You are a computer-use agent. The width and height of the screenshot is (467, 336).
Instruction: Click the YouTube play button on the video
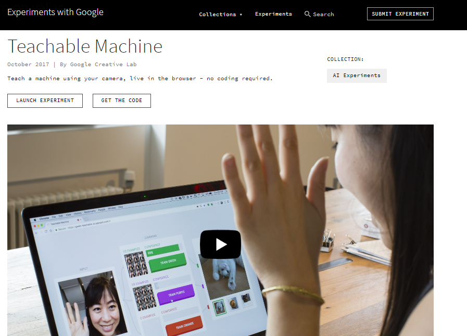[220, 244]
